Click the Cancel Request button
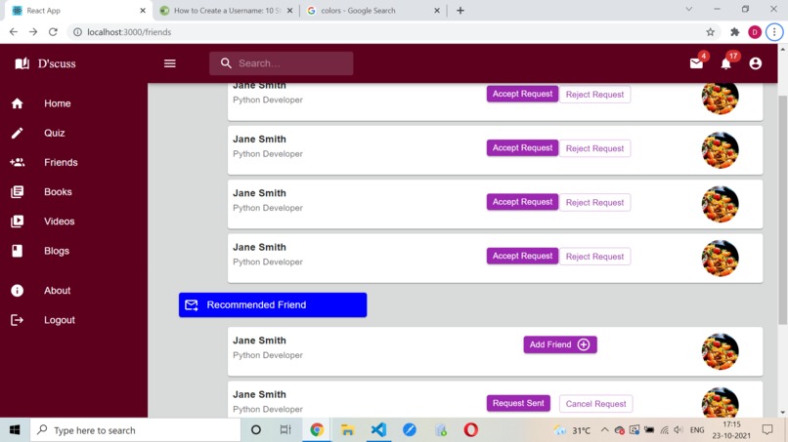Image resolution: width=788 pixels, height=442 pixels. pyautogui.click(x=595, y=404)
